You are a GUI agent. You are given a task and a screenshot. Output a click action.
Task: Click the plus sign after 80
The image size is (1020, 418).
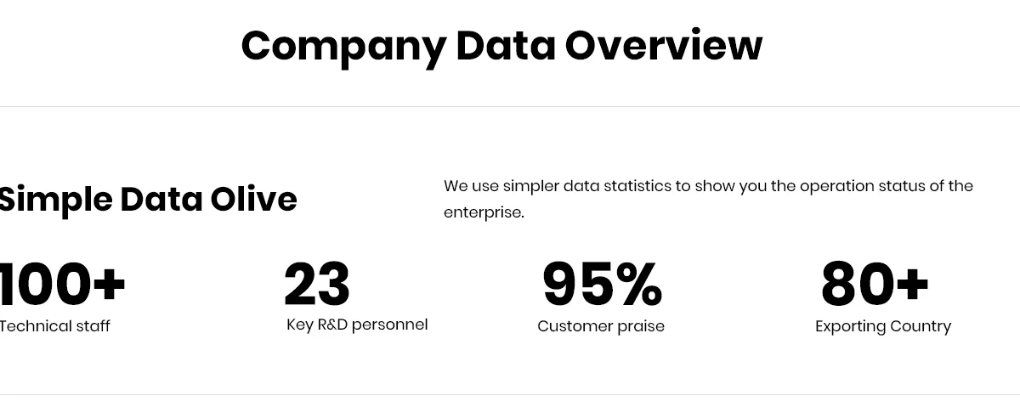(x=912, y=284)
